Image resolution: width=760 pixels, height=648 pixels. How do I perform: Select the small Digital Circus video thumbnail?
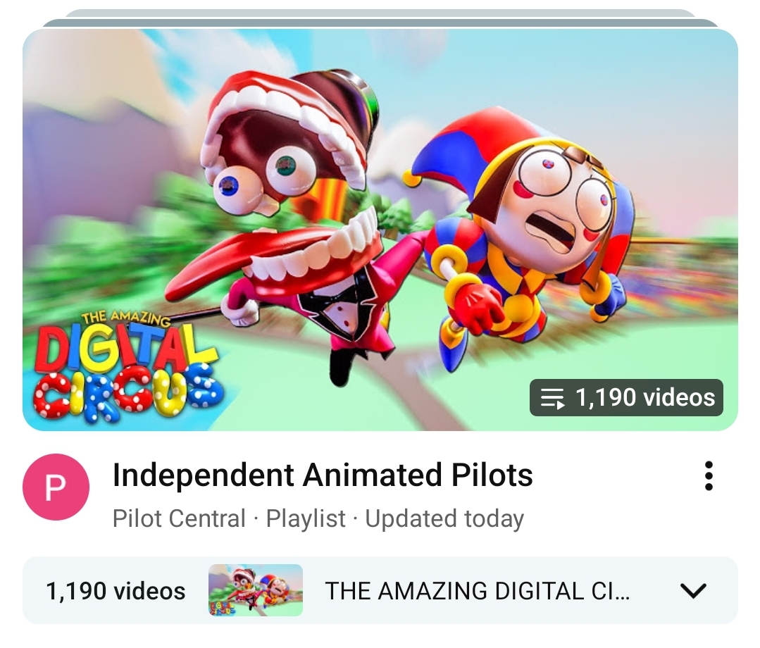[256, 590]
